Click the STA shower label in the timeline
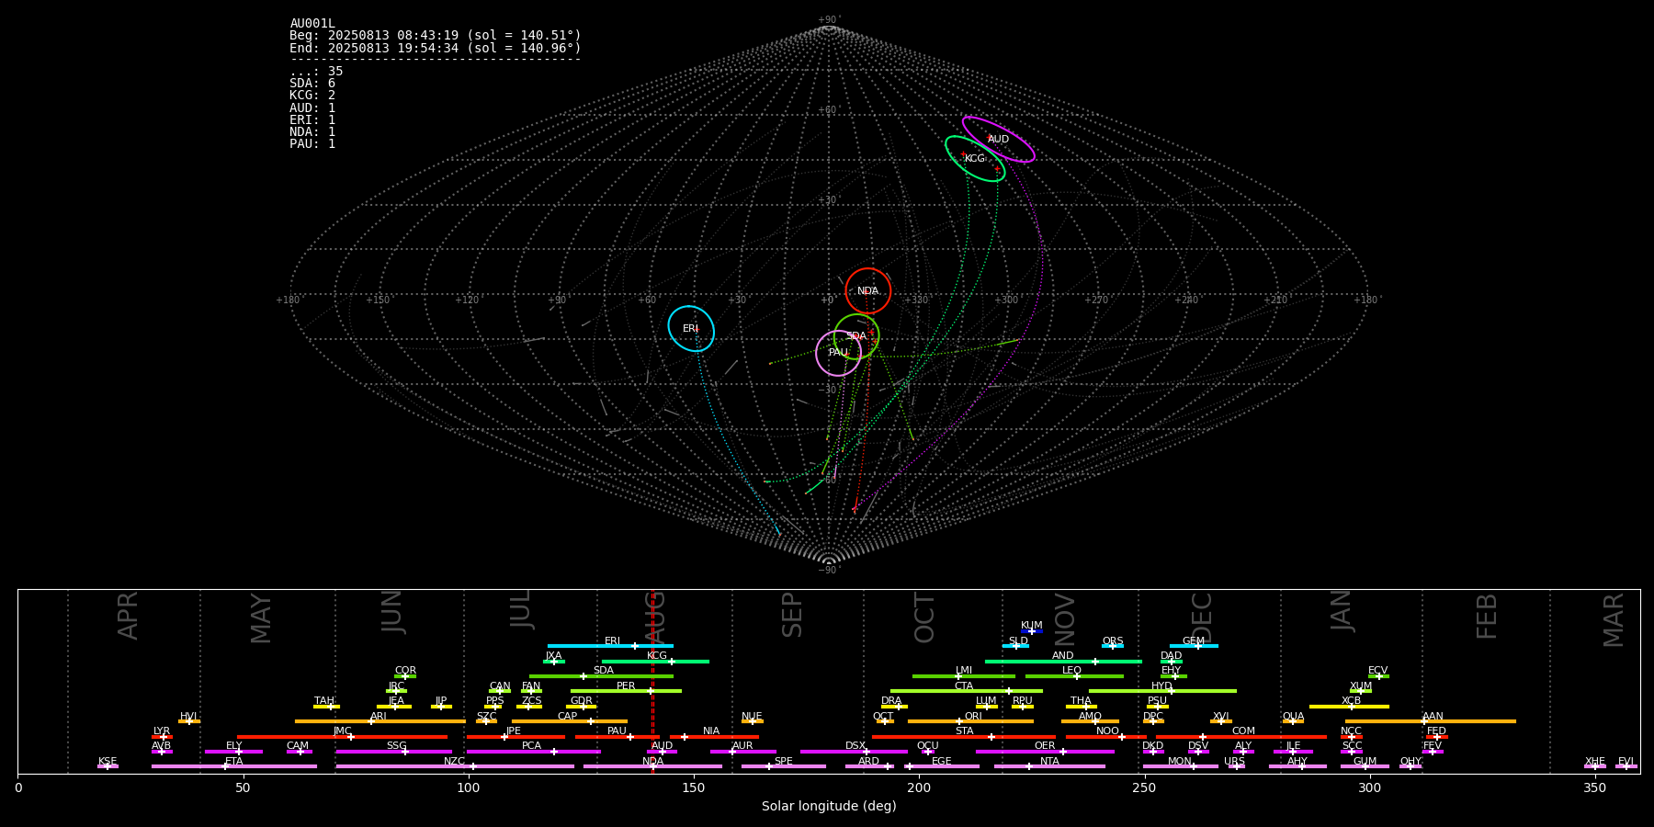 coord(964,731)
